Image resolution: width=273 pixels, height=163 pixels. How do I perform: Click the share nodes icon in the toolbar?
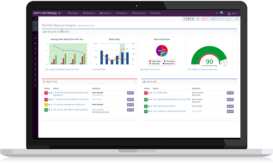(193, 19)
